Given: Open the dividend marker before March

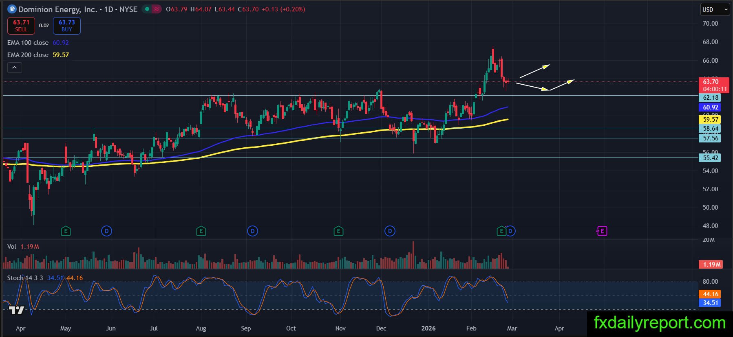Looking at the screenshot, I should coord(510,231).
